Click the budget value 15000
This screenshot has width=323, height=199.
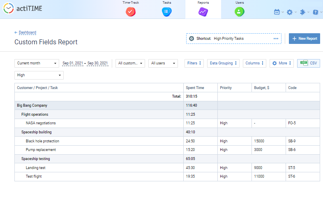coord(259,141)
